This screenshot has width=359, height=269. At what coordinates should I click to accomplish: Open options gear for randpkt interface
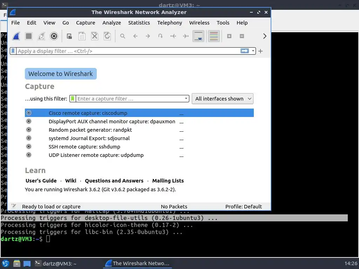[x=29, y=130]
